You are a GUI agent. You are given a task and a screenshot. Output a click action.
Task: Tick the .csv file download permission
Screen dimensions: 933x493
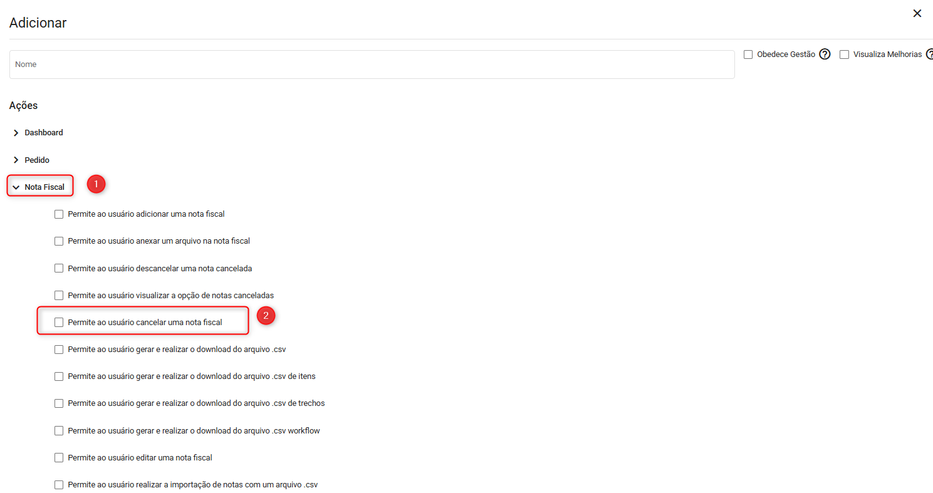click(59, 350)
